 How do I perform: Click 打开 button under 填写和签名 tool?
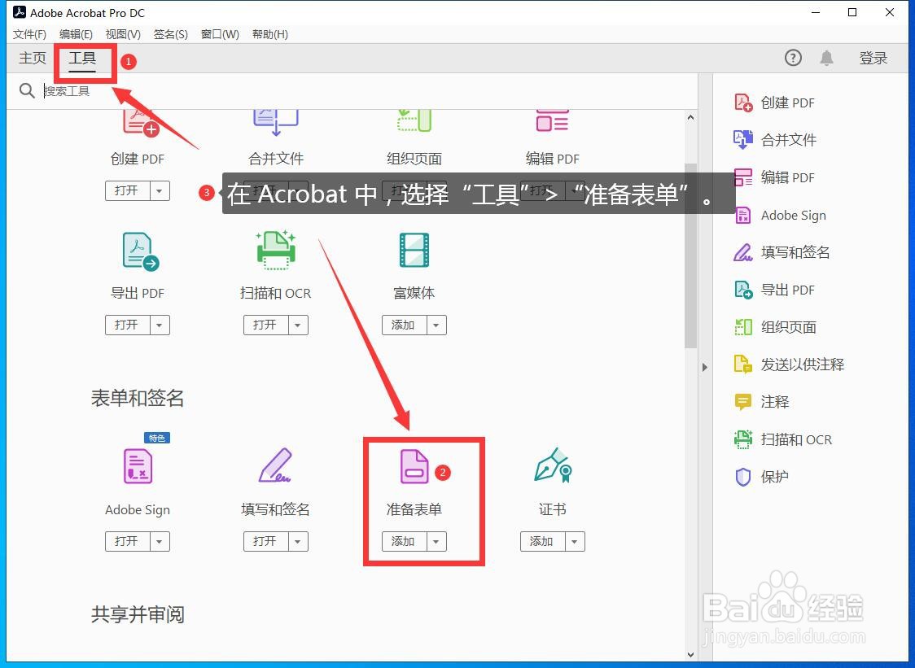coord(265,541)
